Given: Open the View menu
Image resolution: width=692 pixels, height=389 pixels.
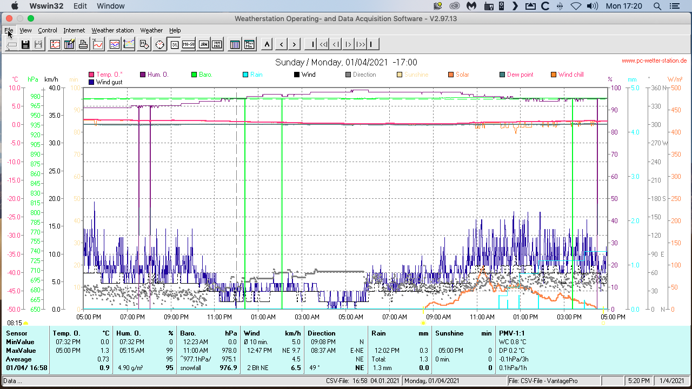Looking at the screenshot, I should point(25,30).
